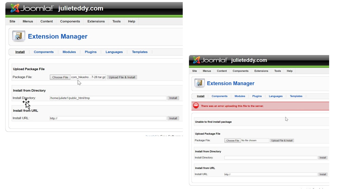Click 'Install from URL' heading in right window

[x=205, y=168]
